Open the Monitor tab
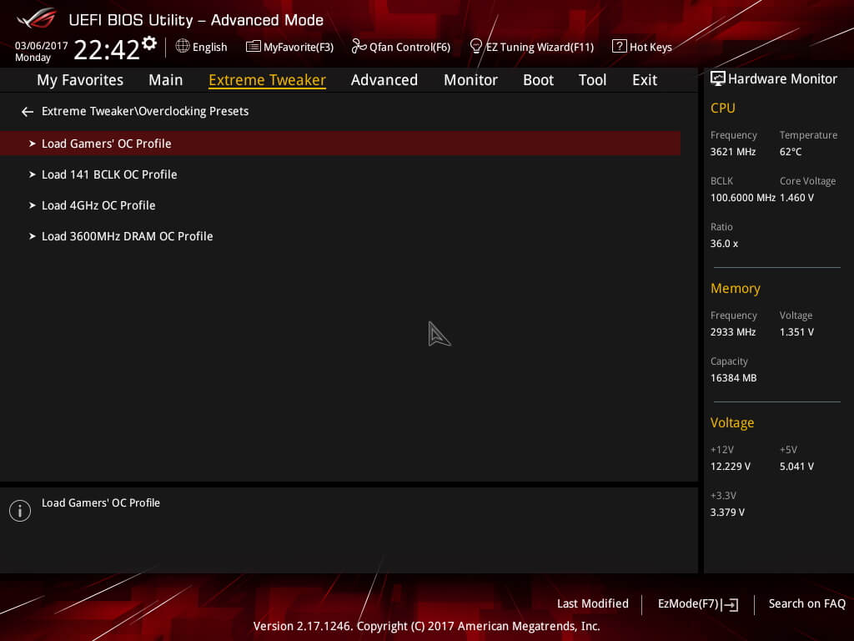The height and width of the screenshot is (641, 854). coord(470,80)
